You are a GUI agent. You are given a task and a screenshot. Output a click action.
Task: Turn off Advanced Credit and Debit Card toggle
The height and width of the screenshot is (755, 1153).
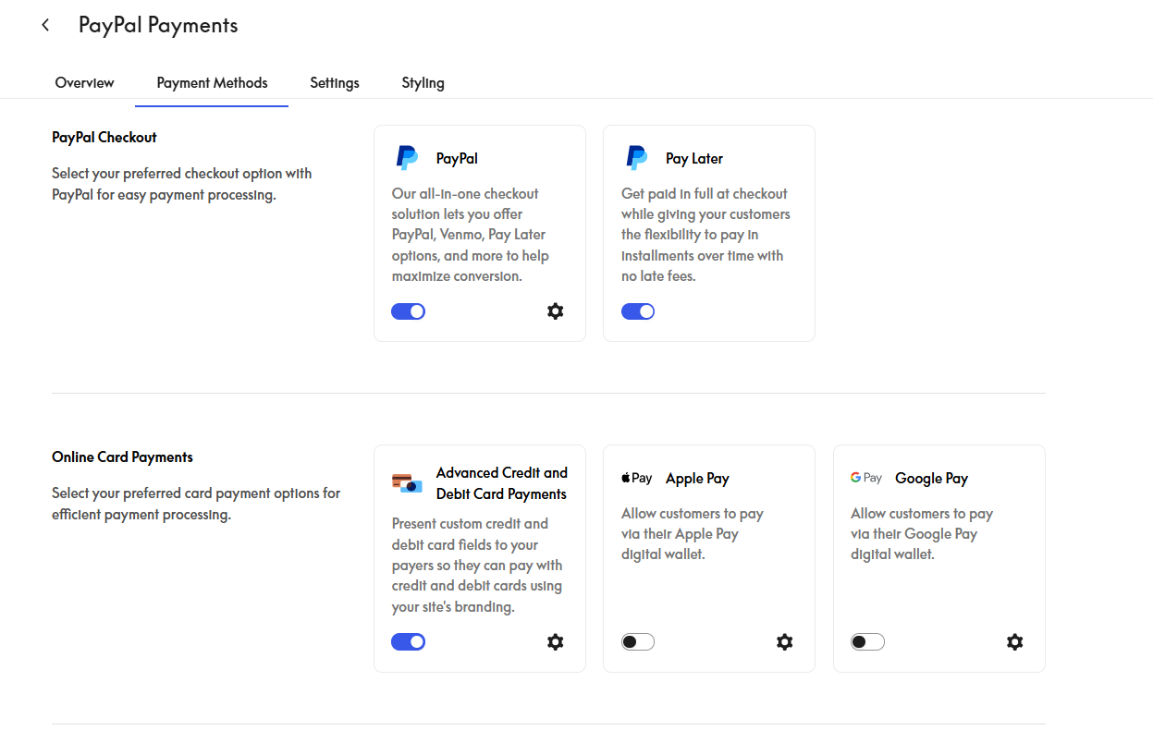409,641
